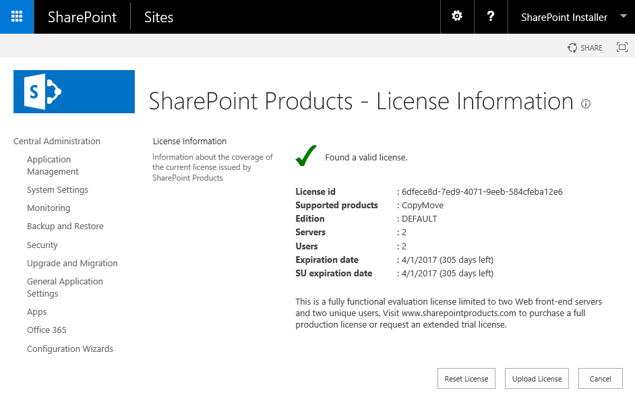Go to Configuration Wizards
The width and height of the screenshot is (635, 397).
tap(70, 348)
